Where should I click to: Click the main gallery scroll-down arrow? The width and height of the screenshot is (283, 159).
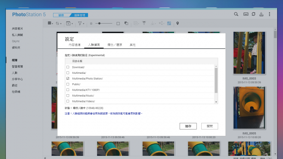click(275, 154)
